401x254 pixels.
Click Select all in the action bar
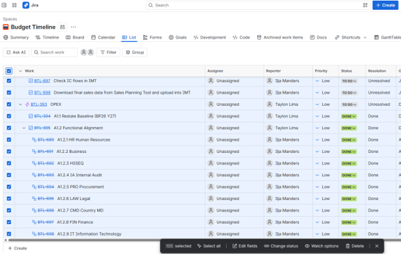pyautogui.click(x=208, y=246)
